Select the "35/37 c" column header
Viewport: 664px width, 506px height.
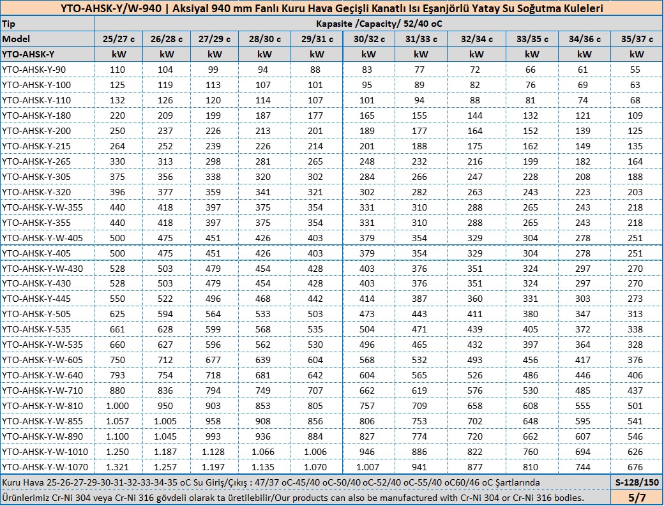pos(637,39)
